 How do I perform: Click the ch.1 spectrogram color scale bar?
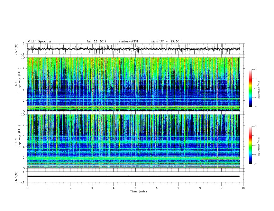[x=250, y=88]
